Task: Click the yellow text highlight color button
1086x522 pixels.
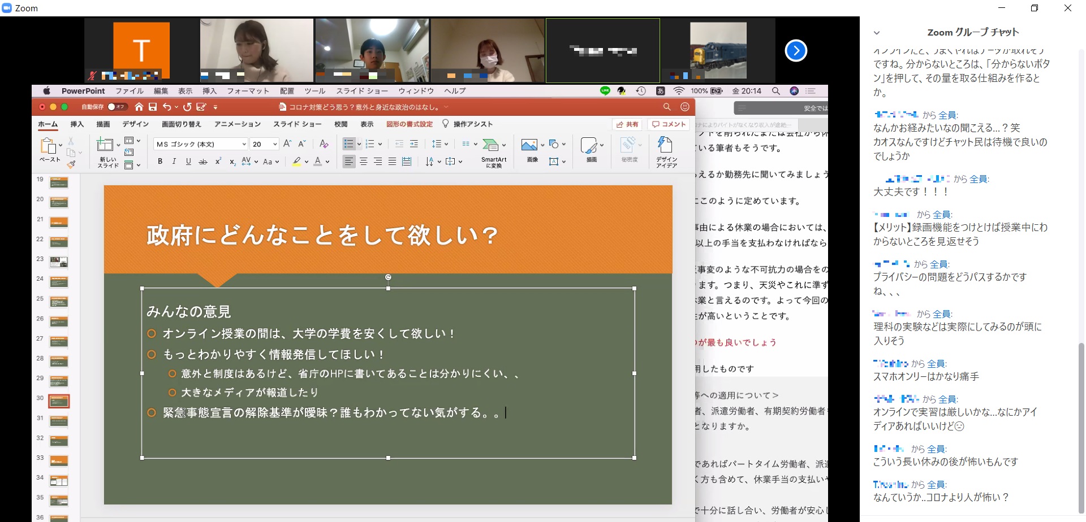Action: (x=296, y=162)
